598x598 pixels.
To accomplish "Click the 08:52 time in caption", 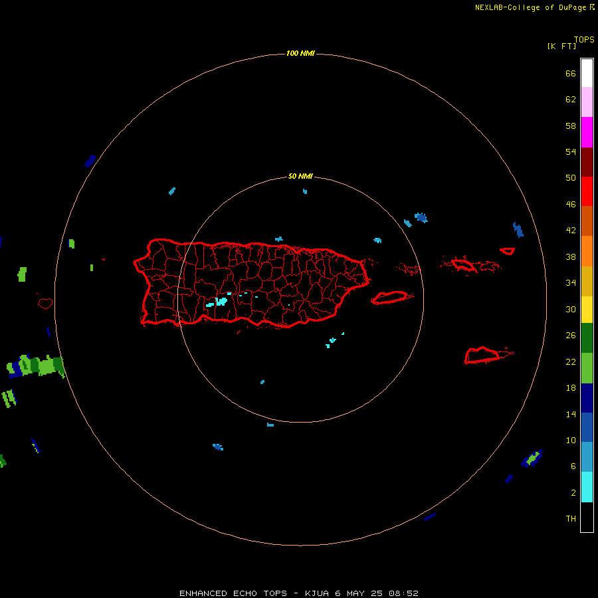I will pos(403,593).
